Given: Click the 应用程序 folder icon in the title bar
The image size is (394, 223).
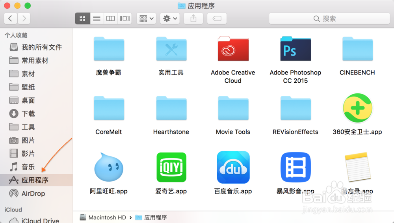Looking at the screenshot, I should pyautogui.click(x=181, y=6).
